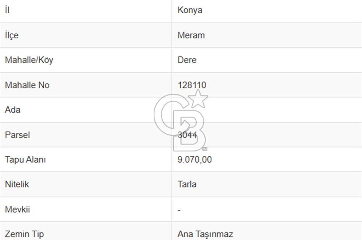Click the Ada row label
The width and height of the screenshot is (362, 240).
pyautogui.click(x=13, y=110)
